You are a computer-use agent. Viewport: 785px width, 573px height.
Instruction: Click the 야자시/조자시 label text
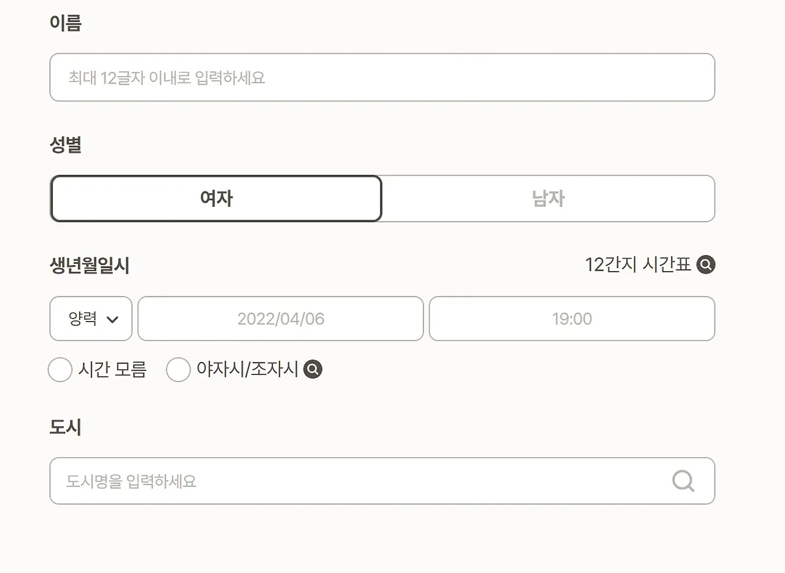[247, 369]
